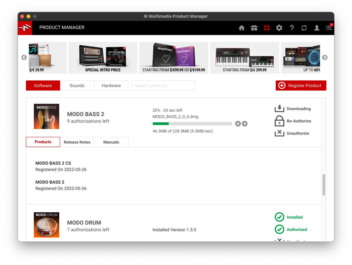Screen dimensions: 352x265
Task: Open the Home icon in header
Action: tap(242, 28)
